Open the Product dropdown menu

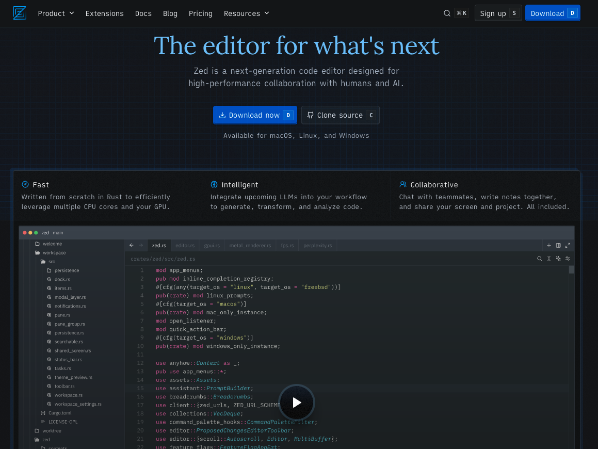[x=56, y=13]
